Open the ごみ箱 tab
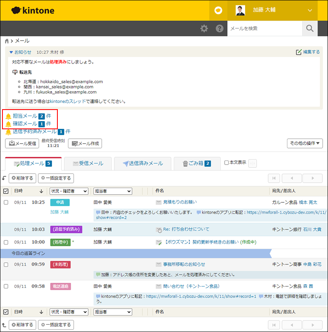The width and height of the screenshot is (328, 332). pos(196,163)
